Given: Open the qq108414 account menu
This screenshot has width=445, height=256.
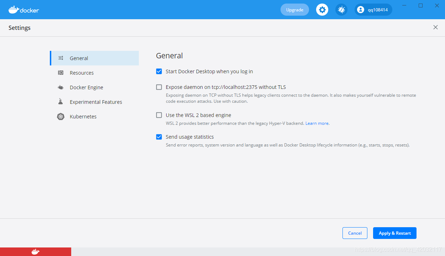Looking at the screenshot, I should click(x=373, y=10).
